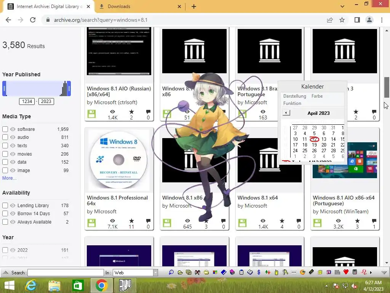Check the Always Available filter
390x293 pixels.
click(x=5, y=222)
